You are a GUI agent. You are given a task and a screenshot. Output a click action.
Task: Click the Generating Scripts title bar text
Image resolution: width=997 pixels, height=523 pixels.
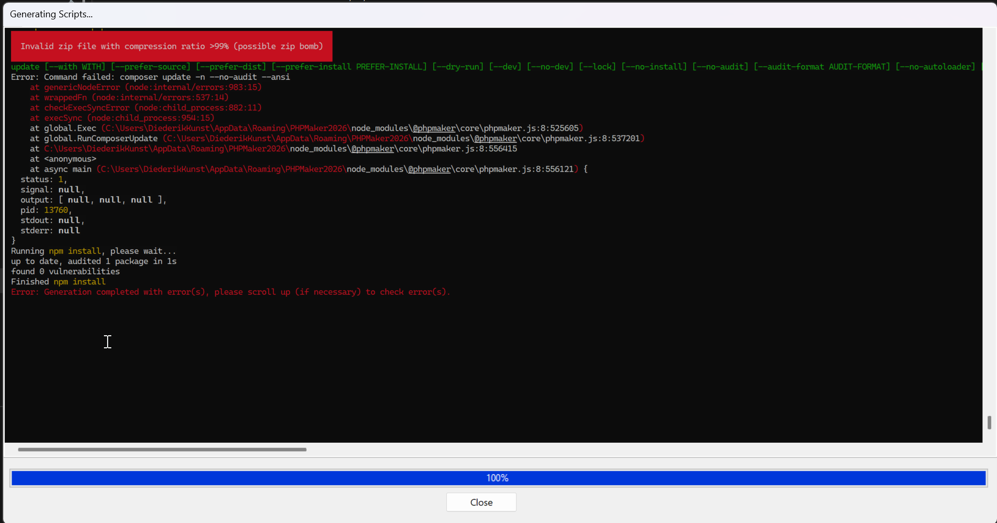(51, 14)
